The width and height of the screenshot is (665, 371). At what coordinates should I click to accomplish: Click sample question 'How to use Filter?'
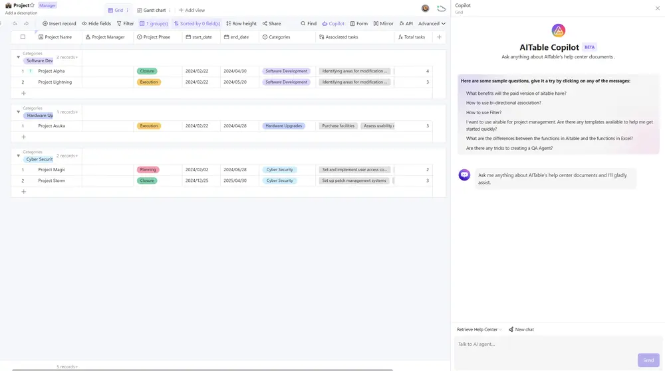click(483, 113)
